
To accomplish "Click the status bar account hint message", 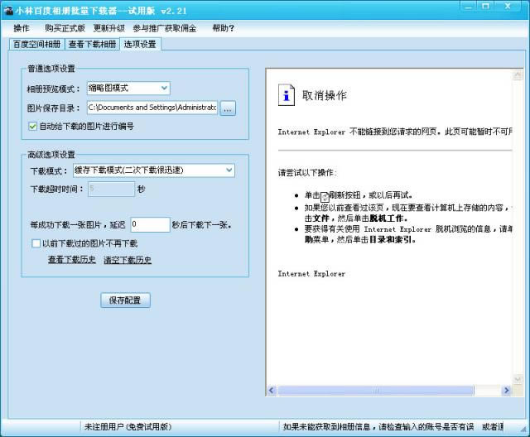I will [x=393, y=427].
